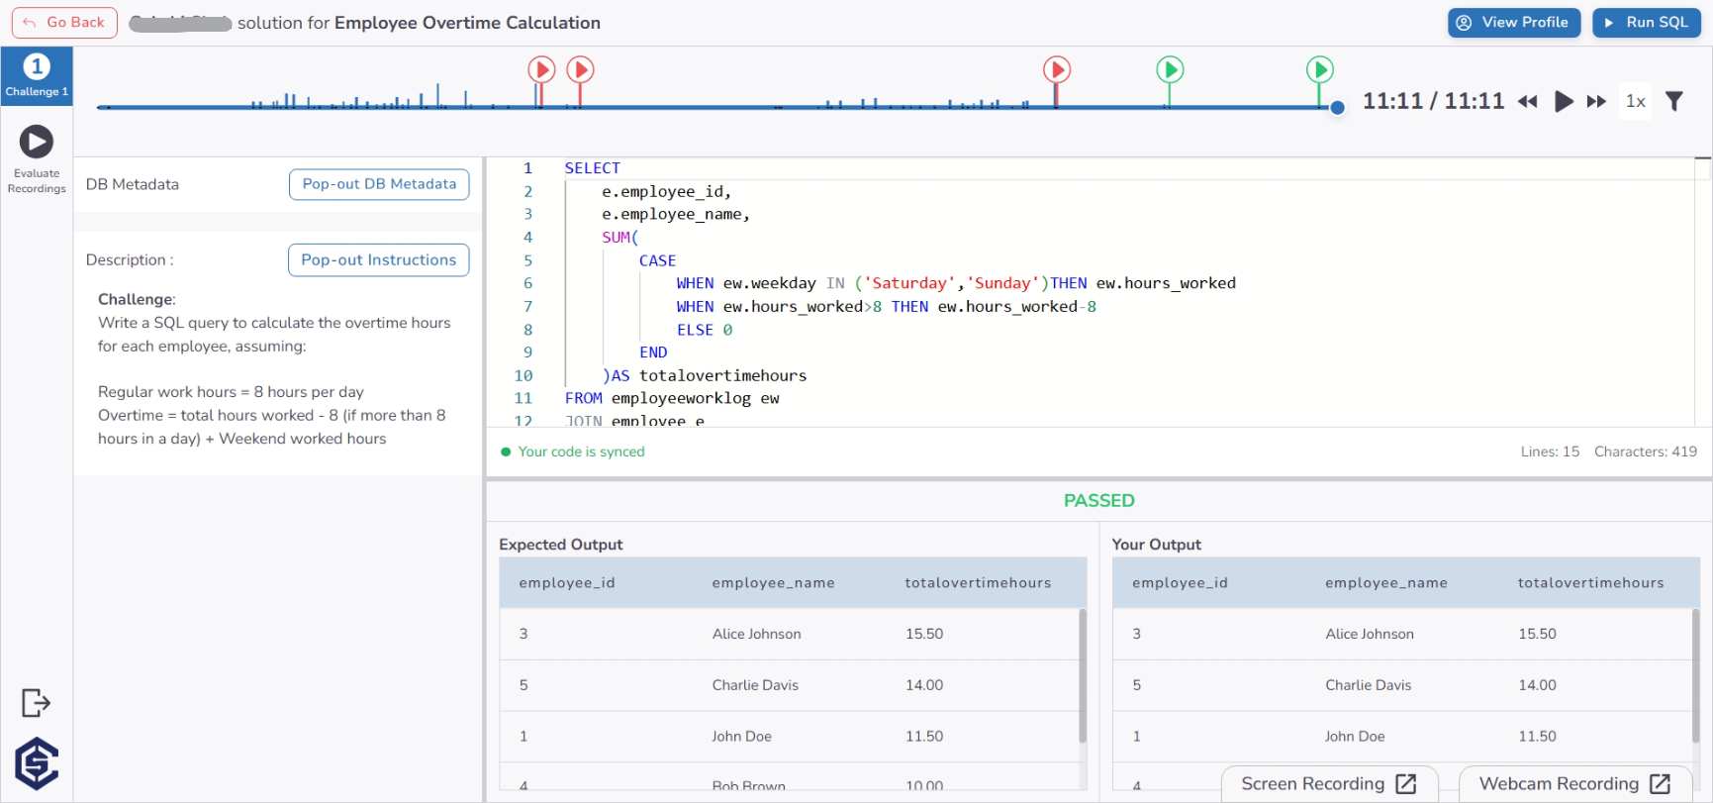This screenshot has width=1713, height=803.
Task: Open the timeline filter funnel icon
Action: (1674, 101)
